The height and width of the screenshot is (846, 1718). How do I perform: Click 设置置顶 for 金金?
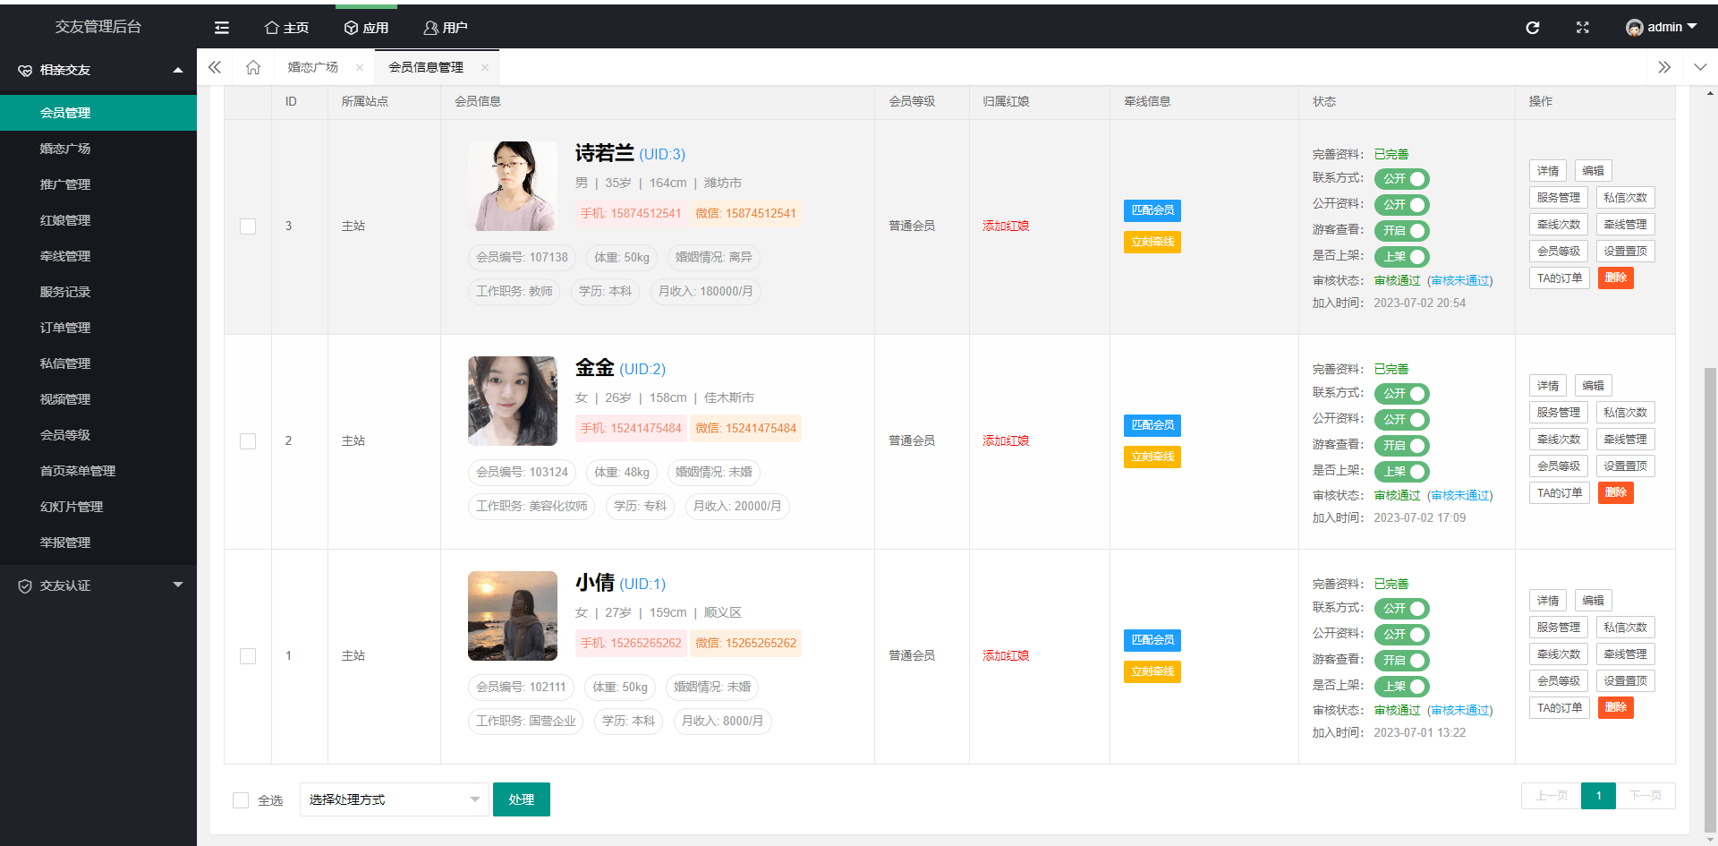(x=1625, y=466)
